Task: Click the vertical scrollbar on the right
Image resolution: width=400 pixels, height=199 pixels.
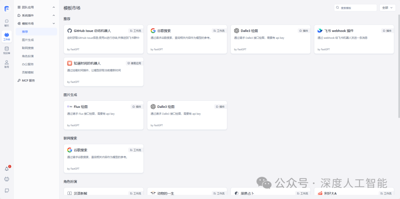Action: coord(399,66)
